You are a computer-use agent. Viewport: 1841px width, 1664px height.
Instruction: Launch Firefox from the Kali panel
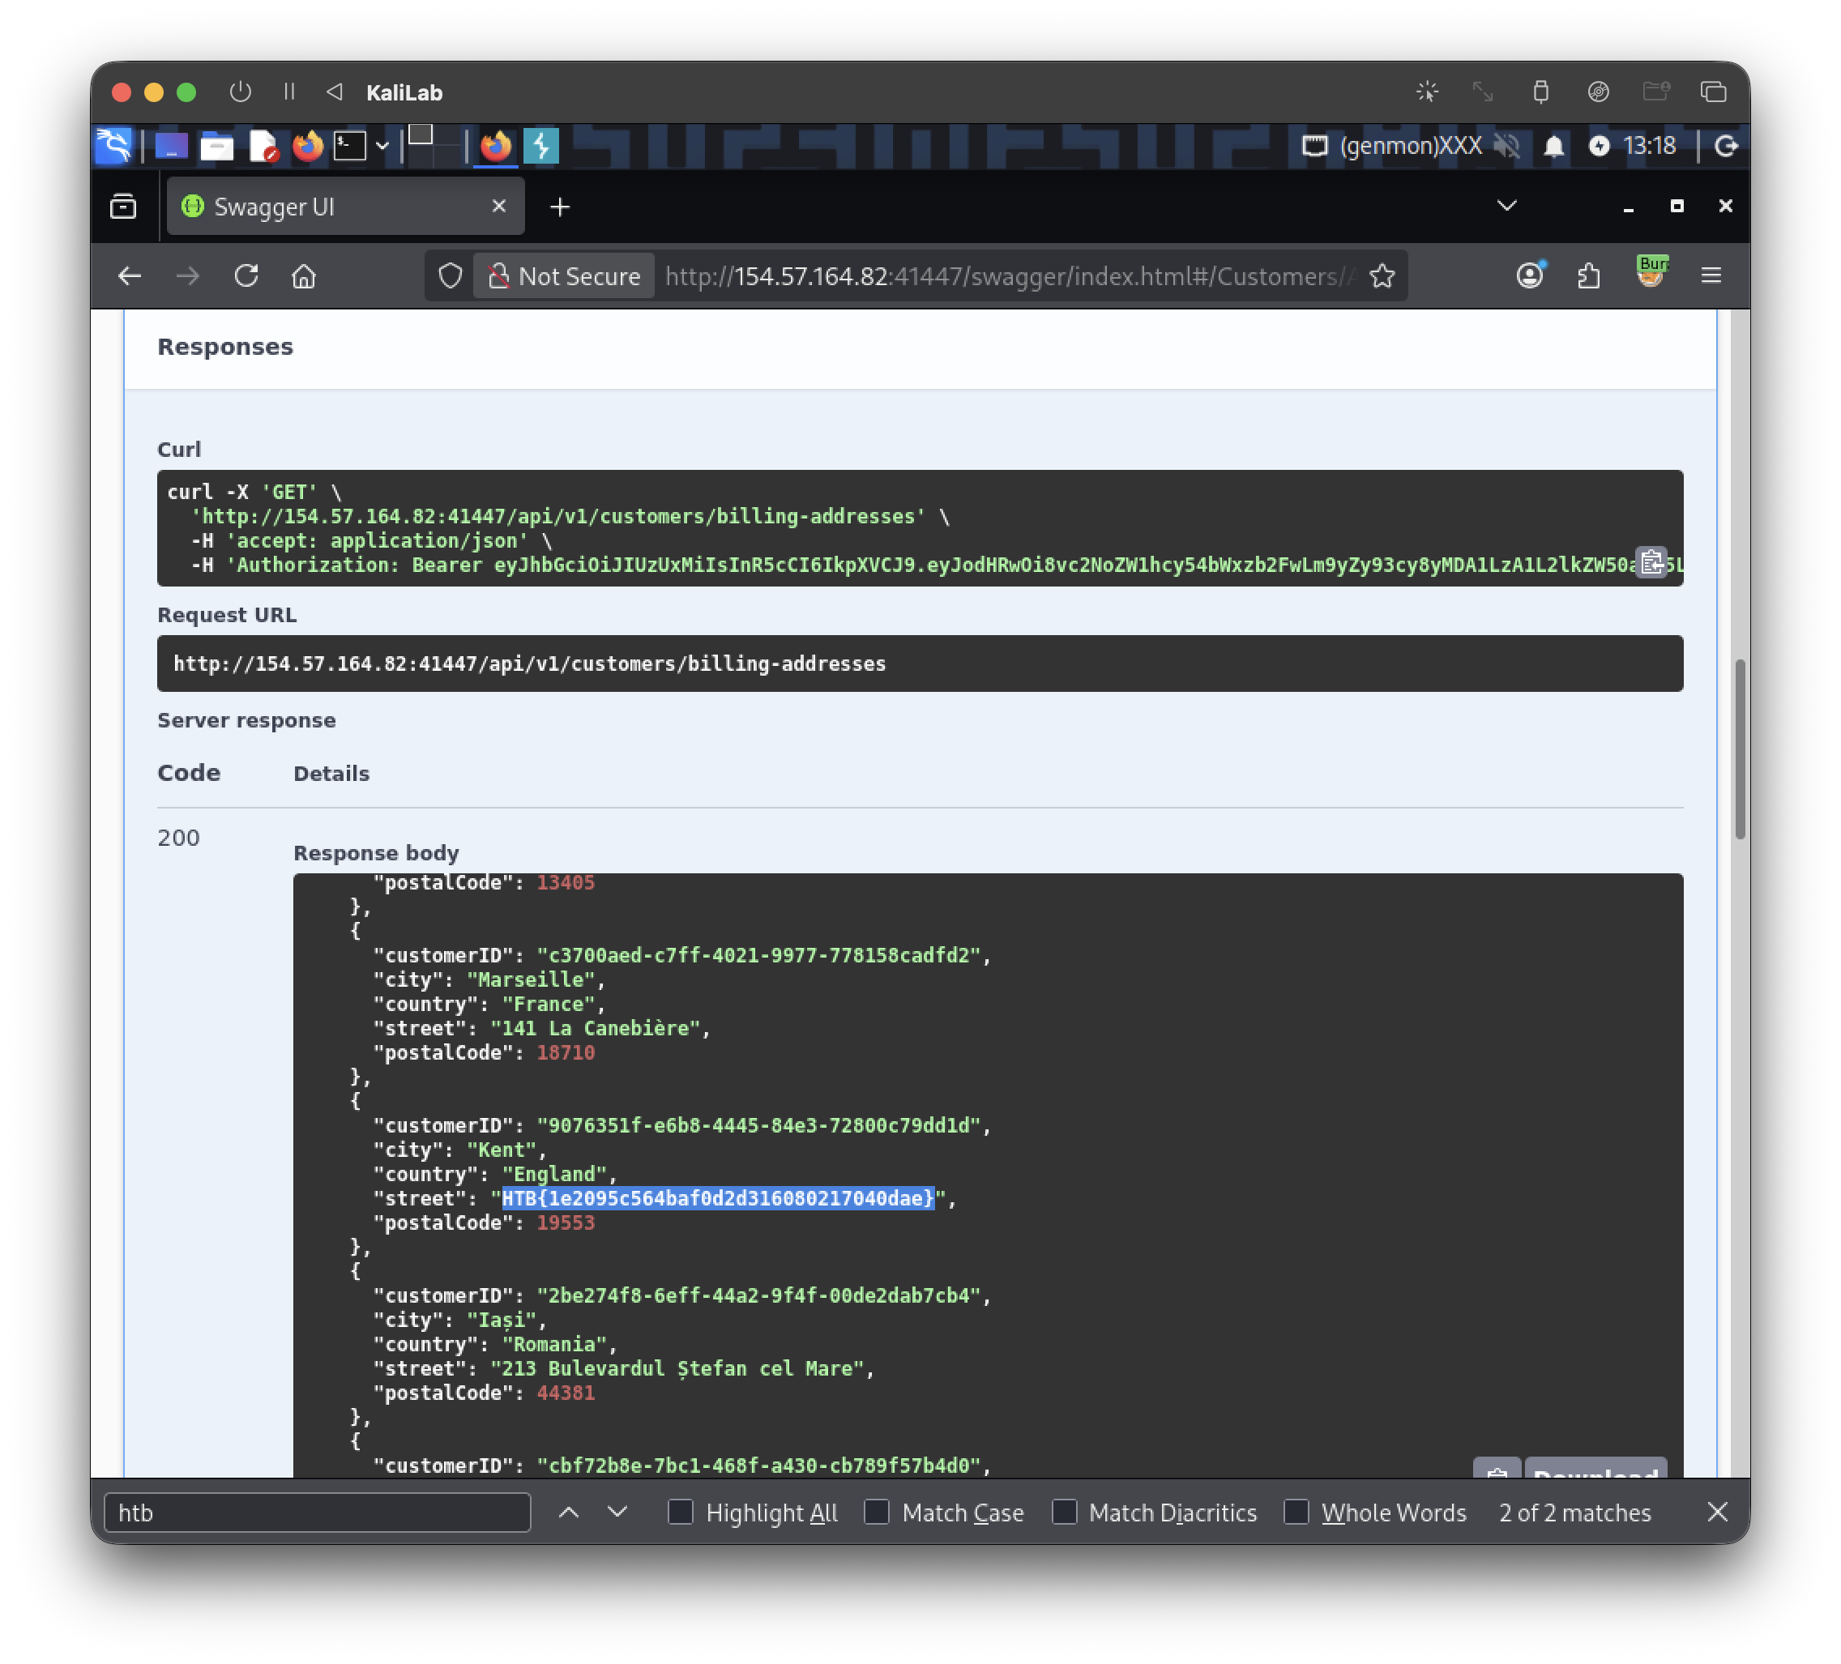309,145
